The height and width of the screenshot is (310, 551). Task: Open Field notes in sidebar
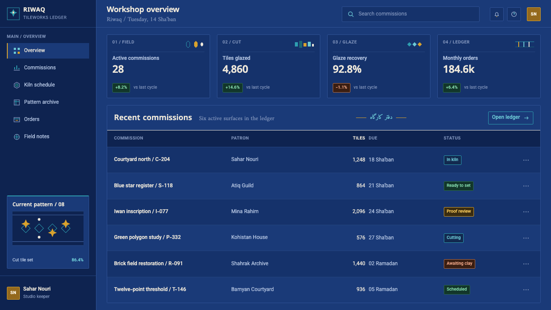(48, 137)
